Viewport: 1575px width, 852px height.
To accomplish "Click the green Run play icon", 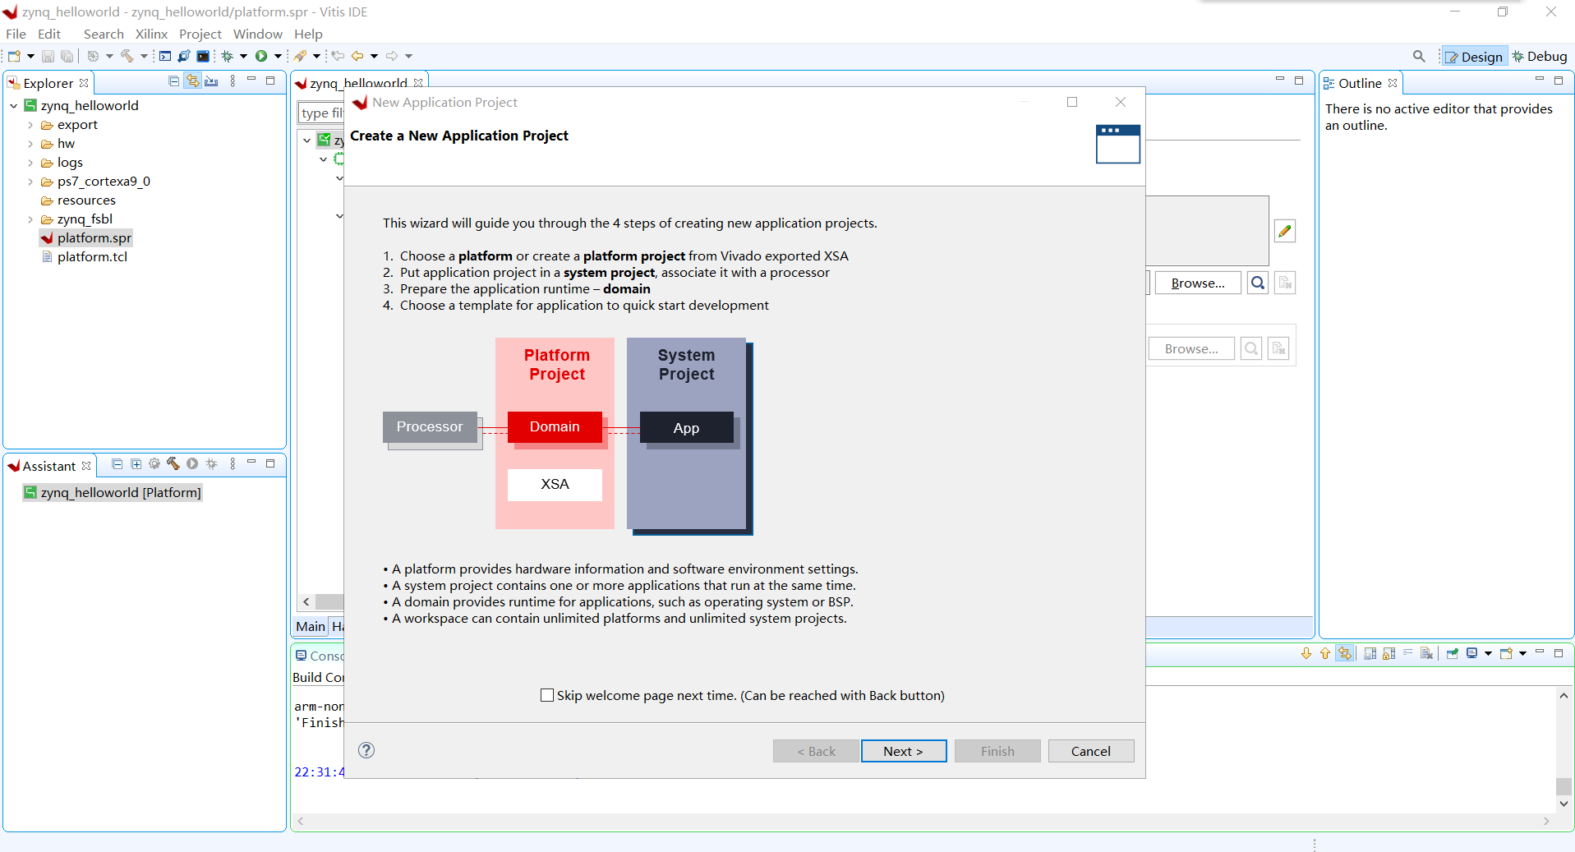I will [x=261, y=56].
